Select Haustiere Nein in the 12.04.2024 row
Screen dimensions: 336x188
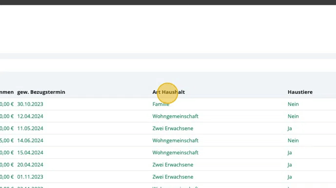(293, 116)
